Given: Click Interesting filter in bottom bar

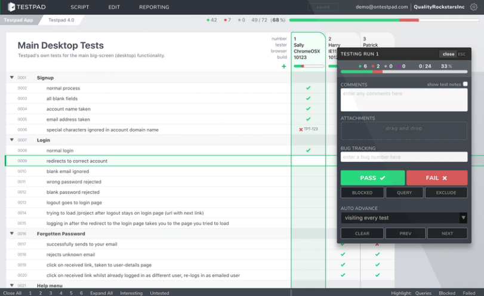Looking at the screenshot, I should click(131, 293).
